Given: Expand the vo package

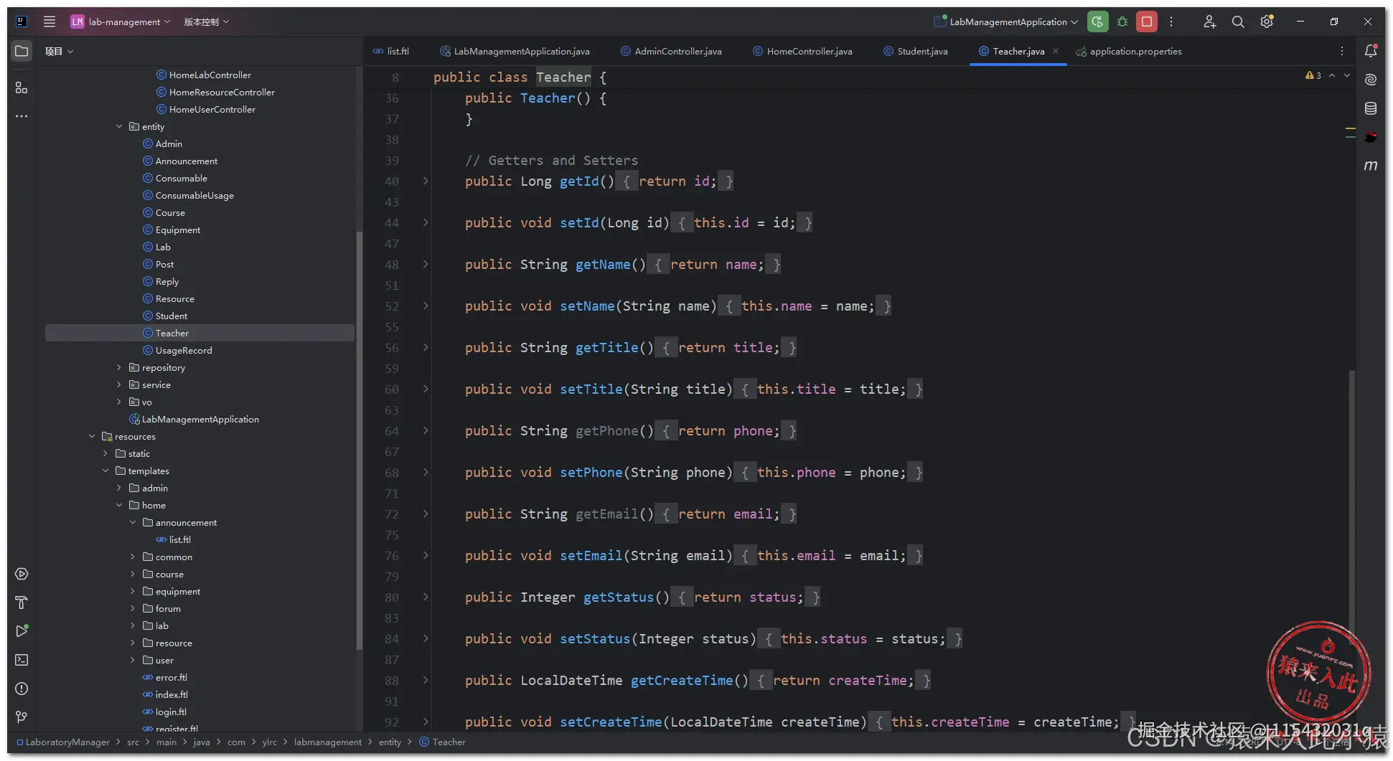Looking at the screenshot, I should click(119, 402).
